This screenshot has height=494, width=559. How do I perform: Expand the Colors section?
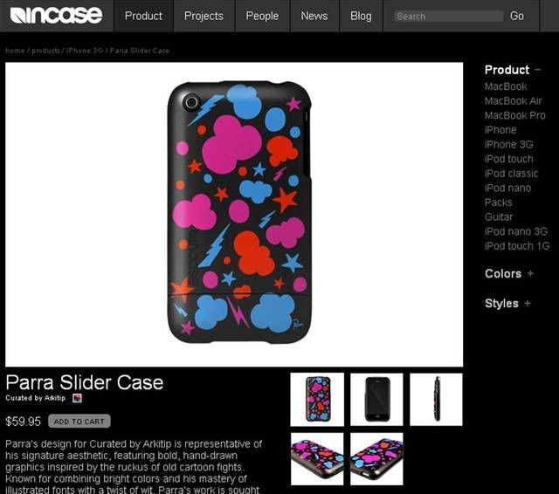tap(530, 273)
